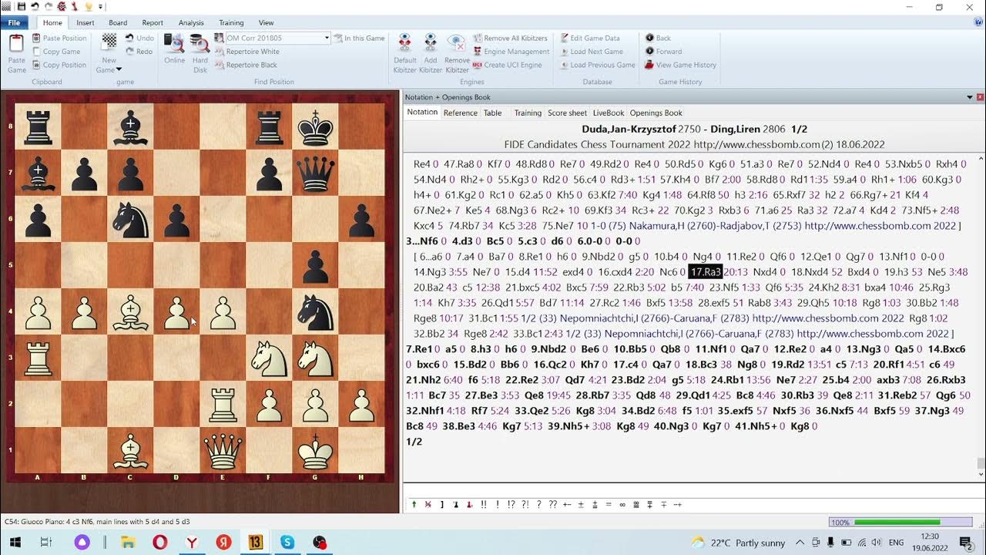Click Create UCI Engine
986x555 pixels.
[507, 65]
